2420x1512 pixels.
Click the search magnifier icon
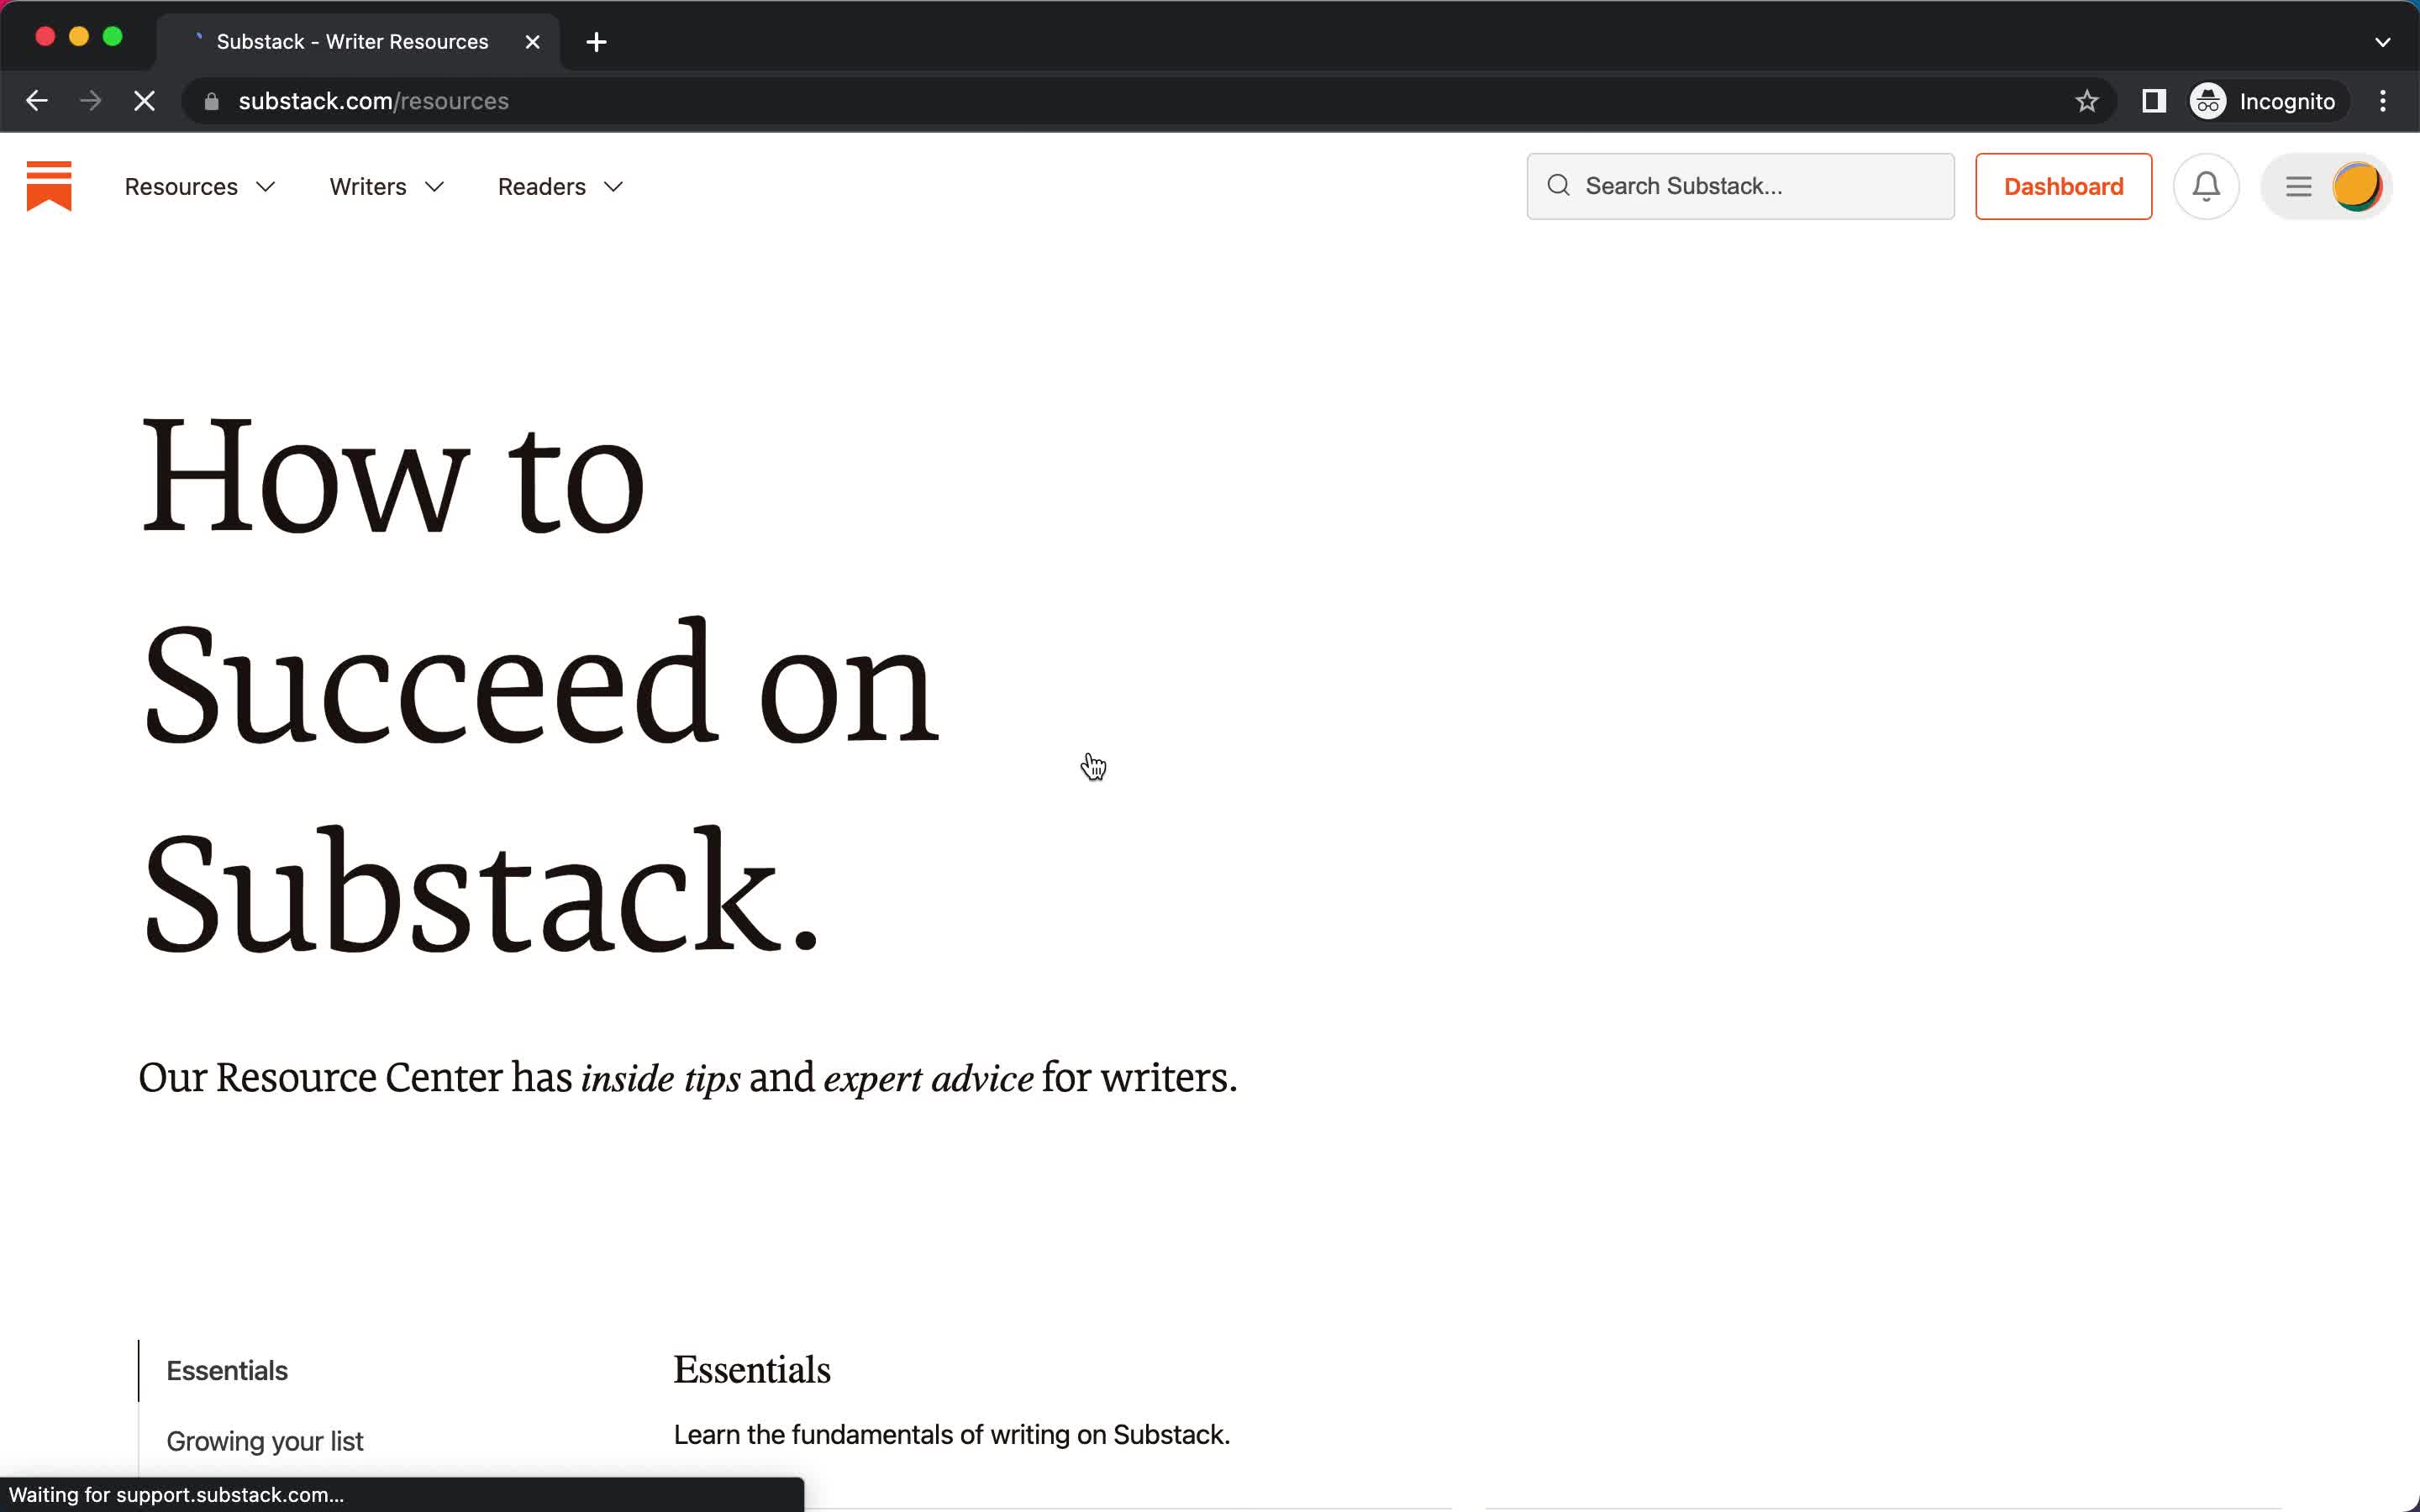tap(1558, 185)
